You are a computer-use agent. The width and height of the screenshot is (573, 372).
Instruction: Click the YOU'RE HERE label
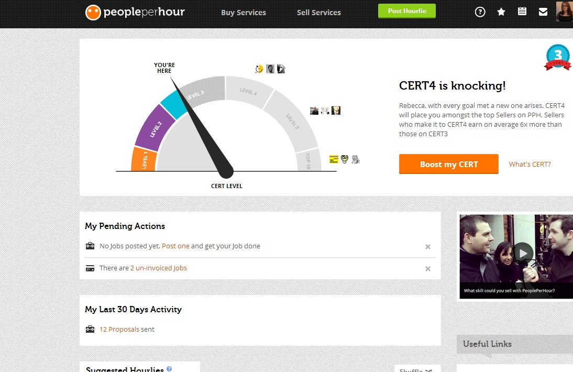164,68
